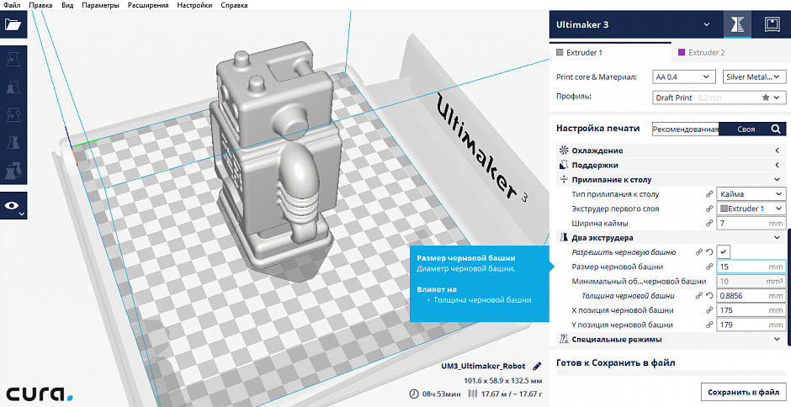Screen dimensions: 791x407
Task: Select the Per Model Settings tool
Action: tap(13, 171)
